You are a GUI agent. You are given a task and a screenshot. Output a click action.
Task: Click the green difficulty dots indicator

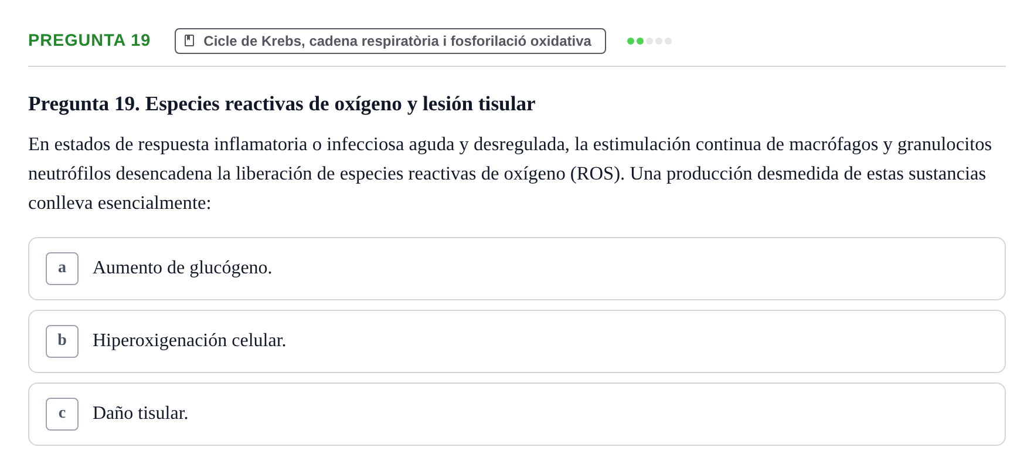(649, 41)
